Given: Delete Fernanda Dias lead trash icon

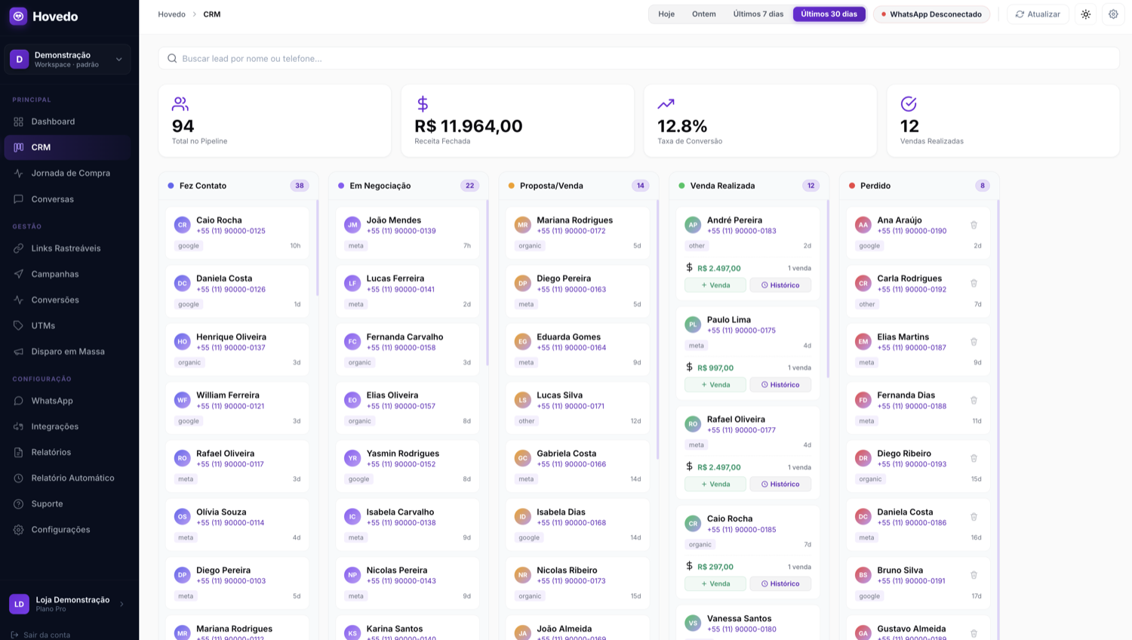Looking at the screenshot, I should pos(974,400).
